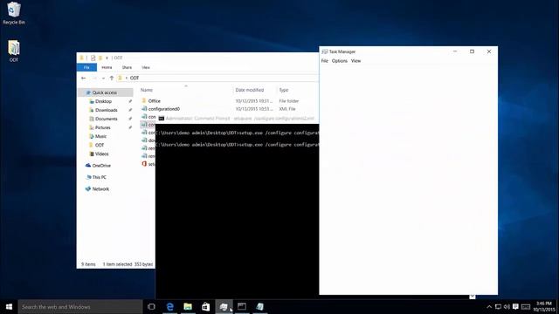Image resolution: width=559 pixels, height=314 pixels.
Task: Click the Quick Access Toolbar properties icon
Action: 93,58
